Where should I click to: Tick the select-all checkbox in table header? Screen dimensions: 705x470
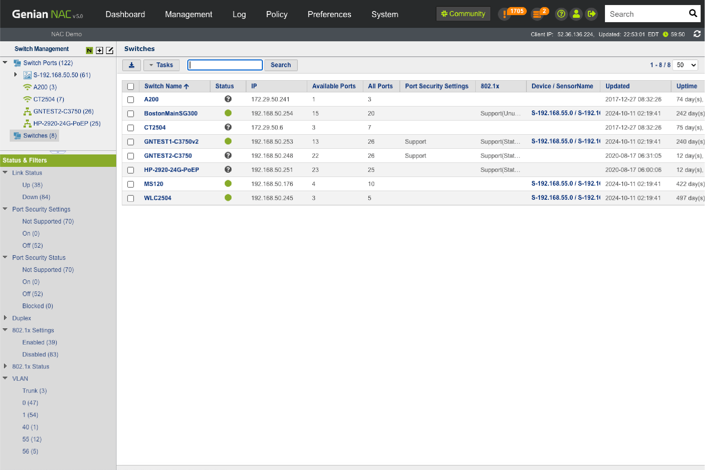[x=131, y=87]
